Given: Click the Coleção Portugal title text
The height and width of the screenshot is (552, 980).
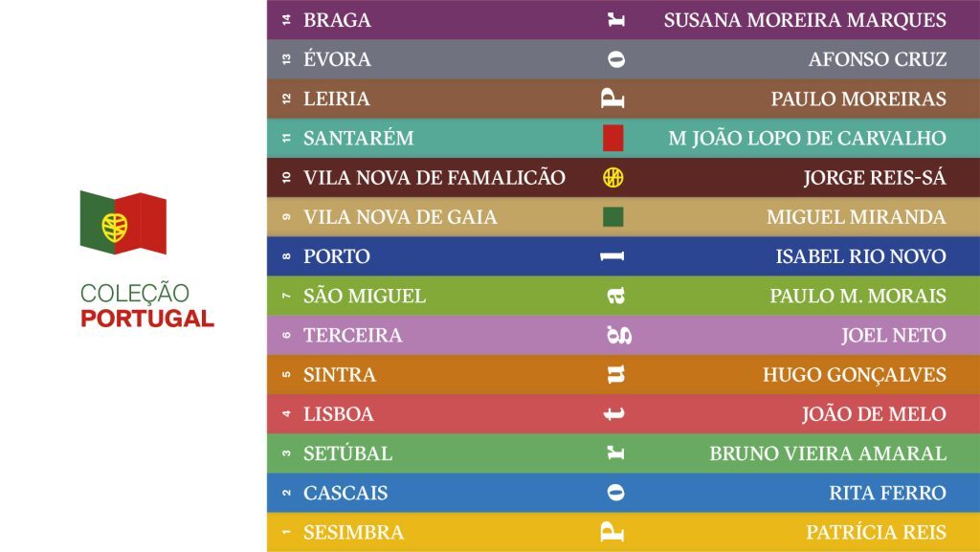Looking at the screenshot, I should tap(147, 305).
